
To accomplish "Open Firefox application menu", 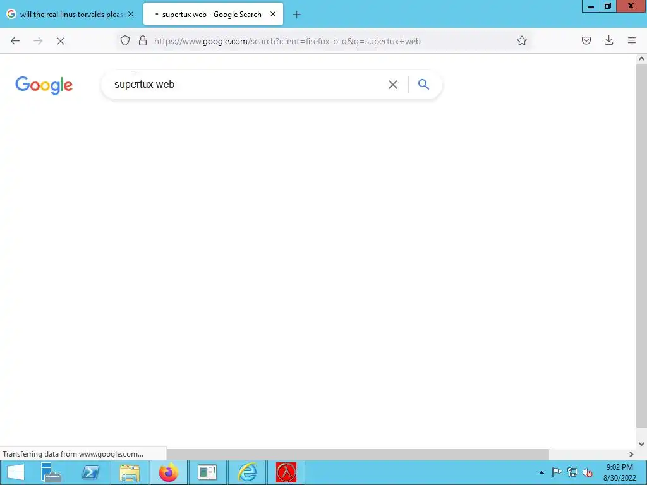I will pos(631,40).
